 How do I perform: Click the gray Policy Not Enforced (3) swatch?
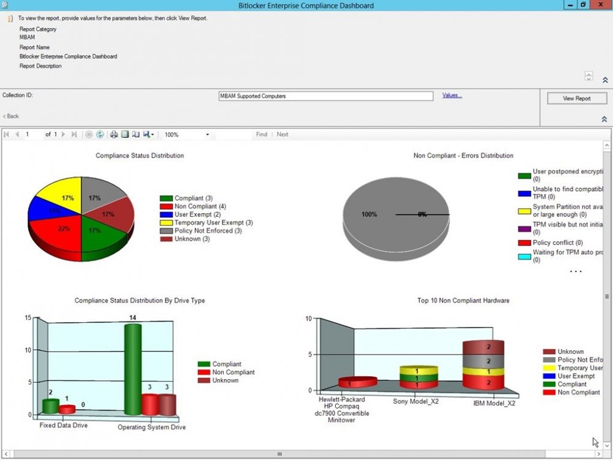pos(166,231)
